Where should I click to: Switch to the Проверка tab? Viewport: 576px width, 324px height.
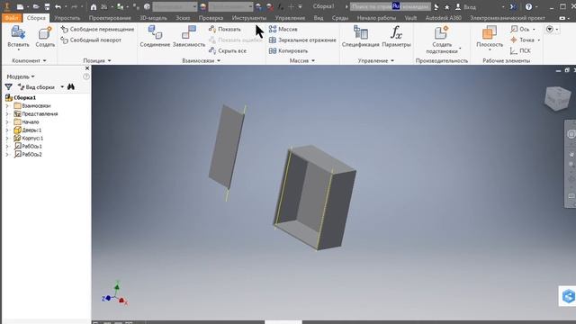point(211,18)
